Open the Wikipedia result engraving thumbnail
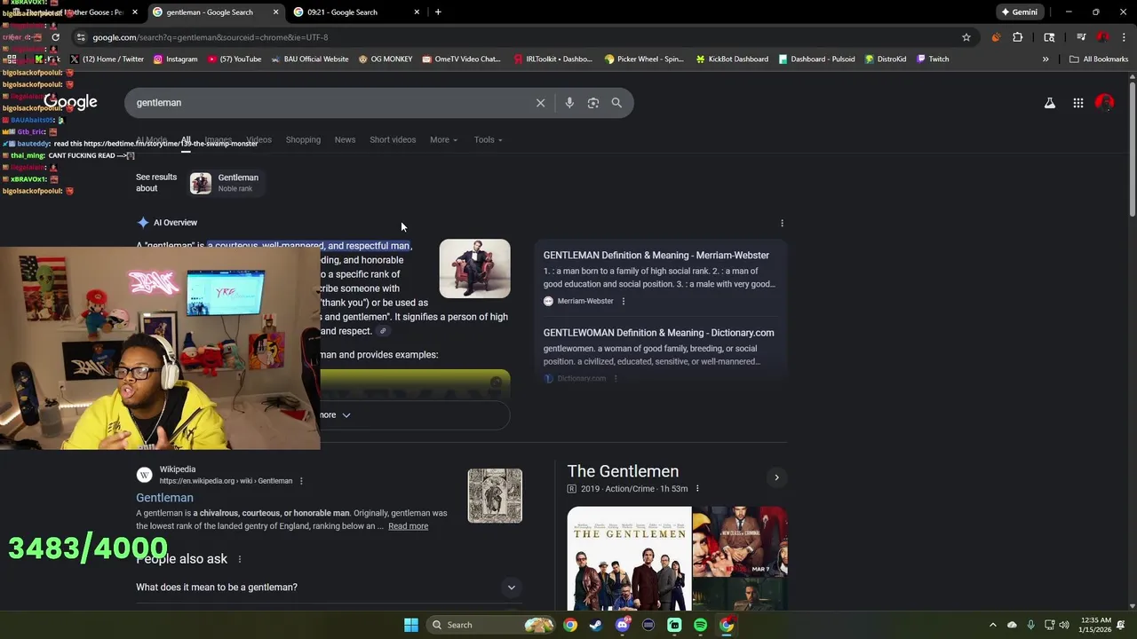 [x=495, y=495]
